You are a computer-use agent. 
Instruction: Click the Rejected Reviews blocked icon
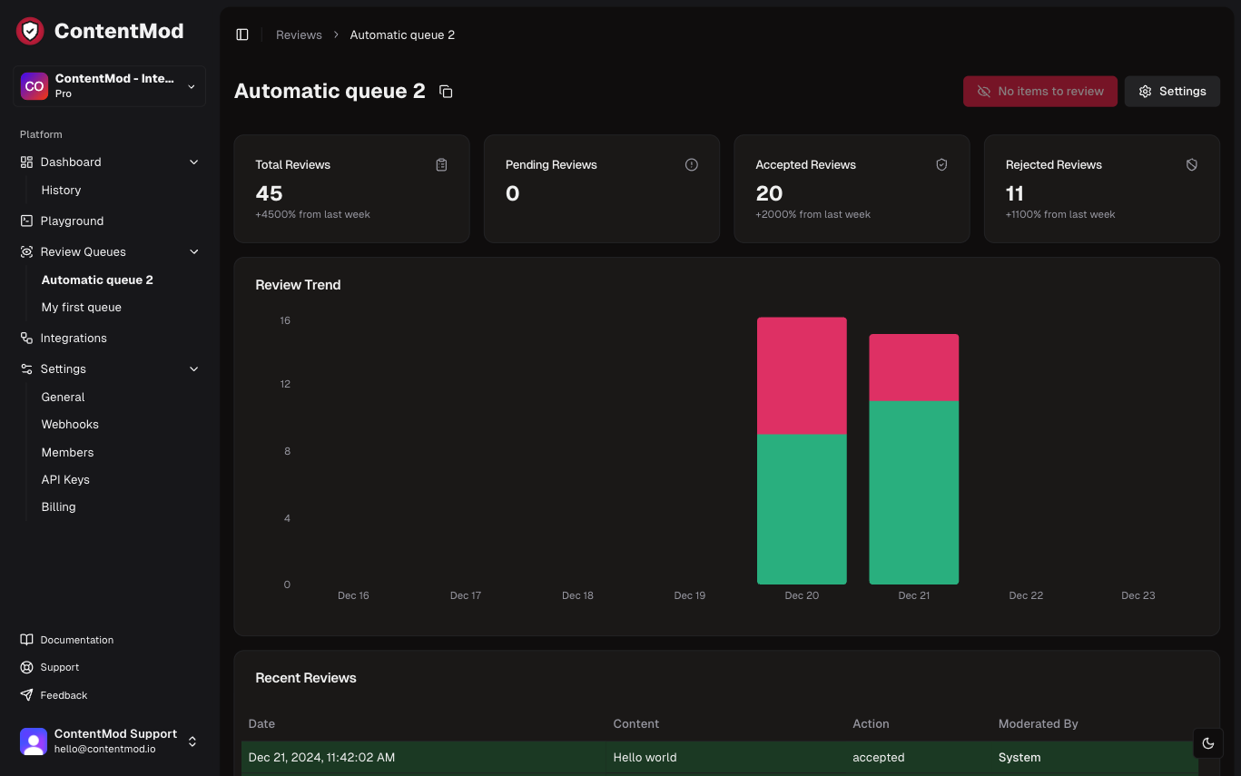click(x=1192, y=164)
